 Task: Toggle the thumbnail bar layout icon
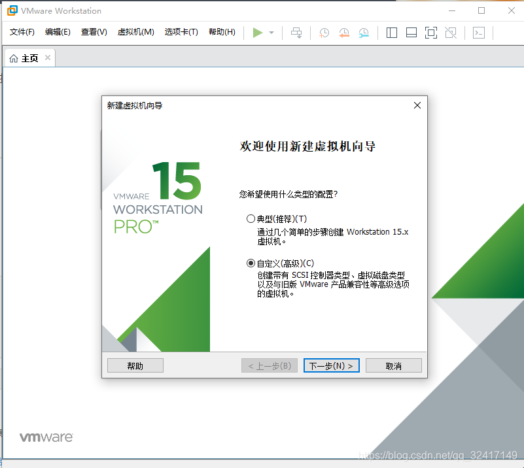tap(411, 33)
